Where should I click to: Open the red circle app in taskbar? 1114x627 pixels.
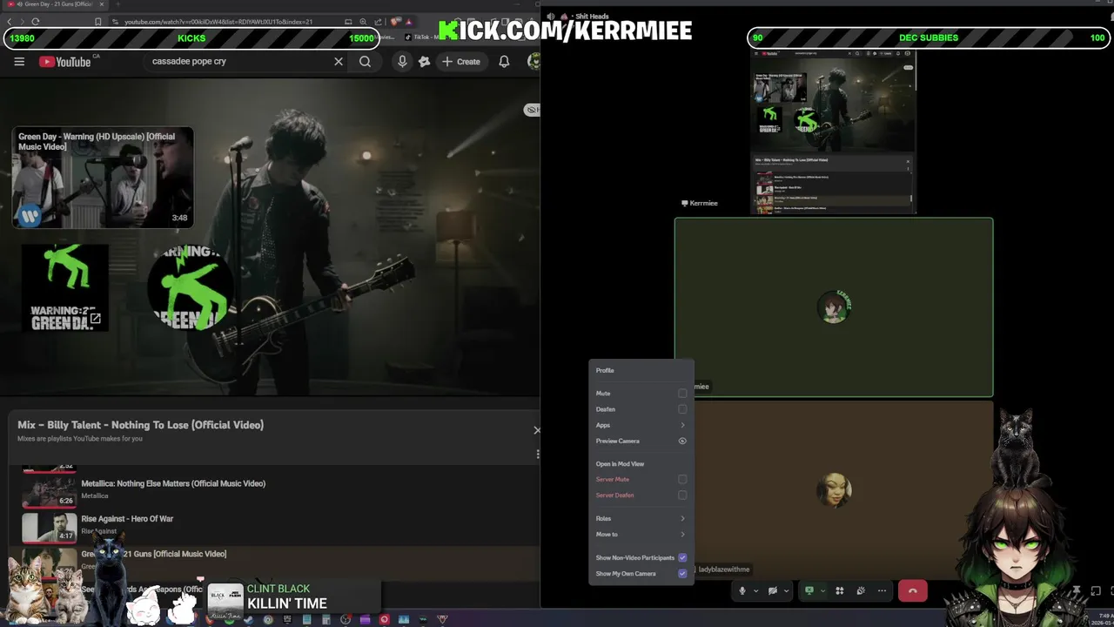[384, 620]
